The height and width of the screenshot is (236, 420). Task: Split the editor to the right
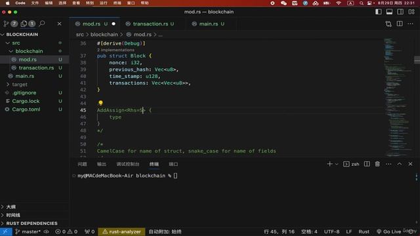(400, 24)
